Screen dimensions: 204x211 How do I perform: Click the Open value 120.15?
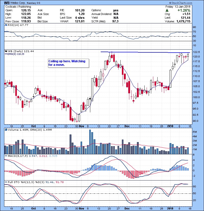26,10
